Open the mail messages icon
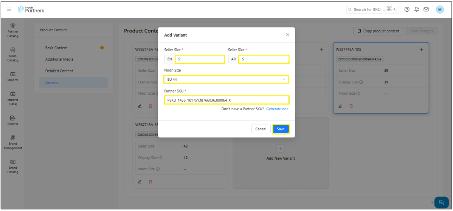The image size is (453, 211). (426, 9)
